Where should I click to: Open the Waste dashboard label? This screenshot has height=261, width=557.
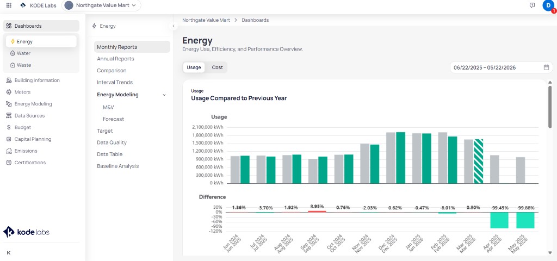click(24, 65)
